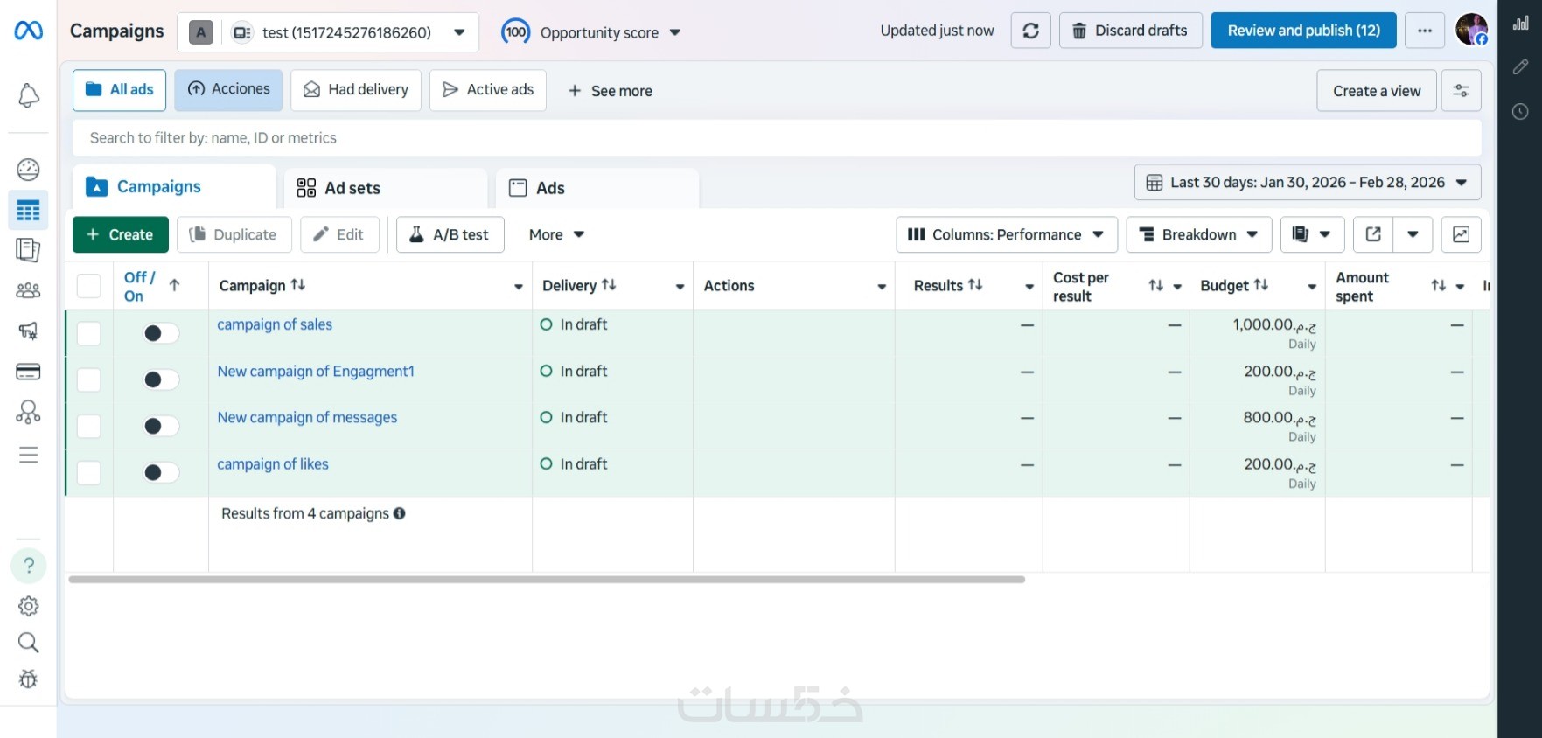
Task: Open the Breakdown dropdown
Action: (x=1199, y=234)
